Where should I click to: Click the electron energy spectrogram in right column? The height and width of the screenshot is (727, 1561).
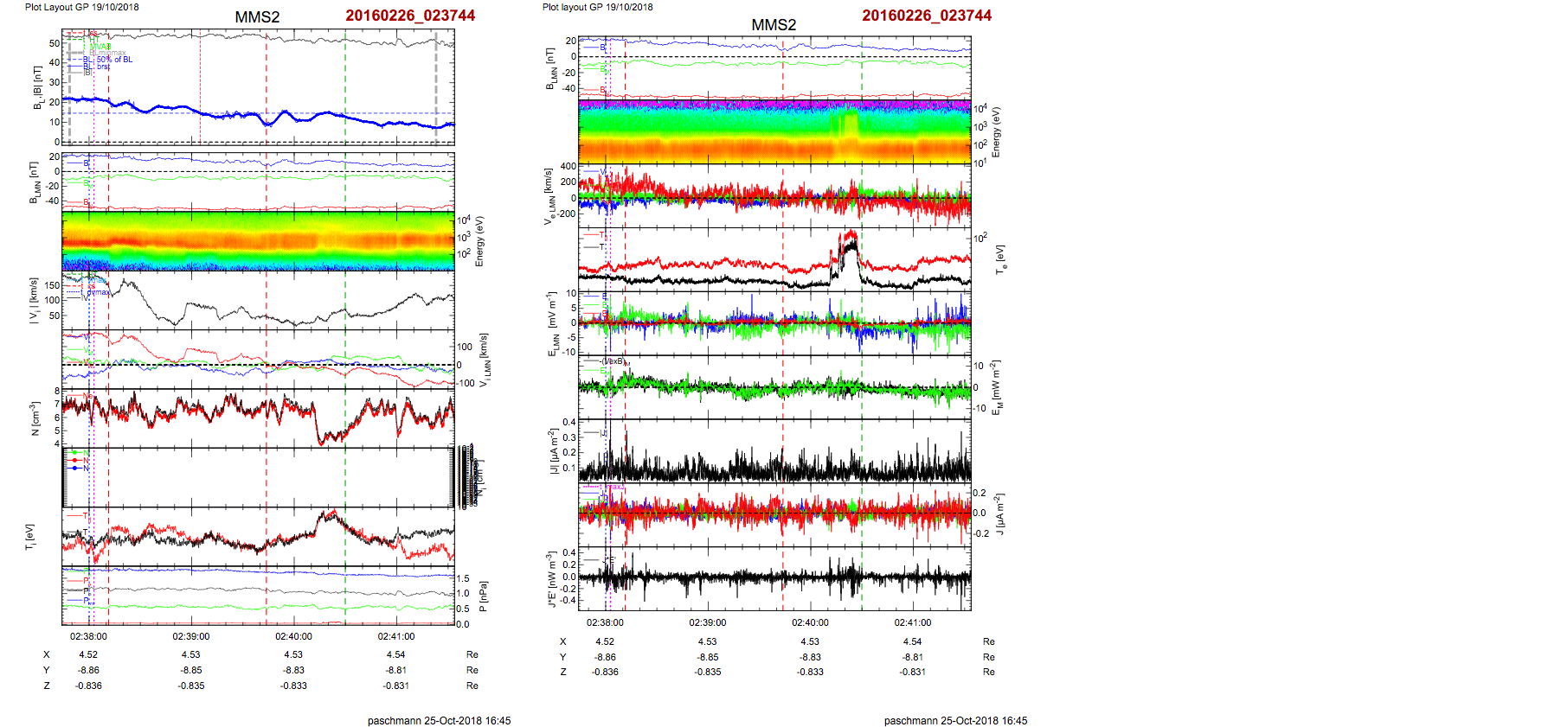pyautogui.click(x=774, y=131)
